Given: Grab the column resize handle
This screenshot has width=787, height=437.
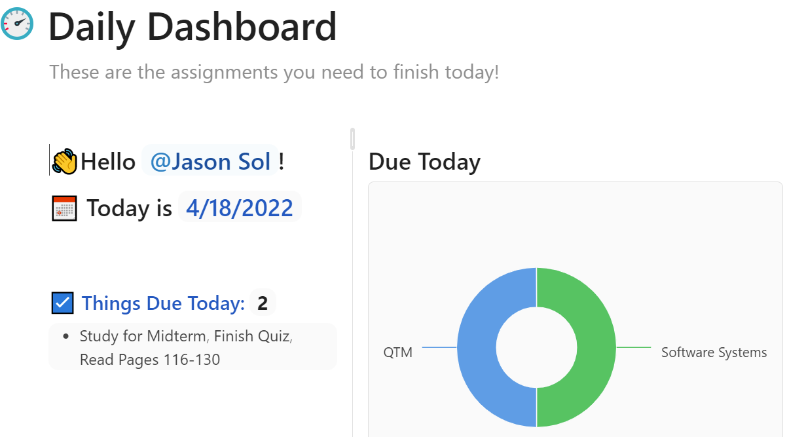Looking at the screenshot, I should (x=353, y=139).
